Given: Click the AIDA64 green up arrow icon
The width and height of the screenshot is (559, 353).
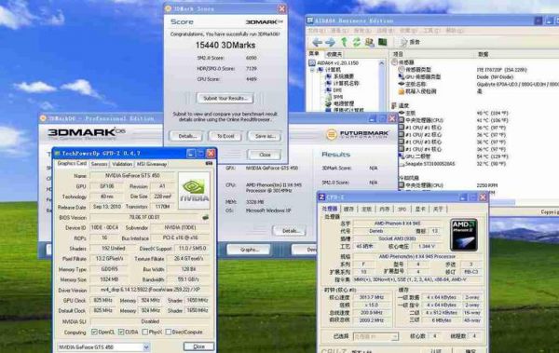Looking at the screenshot, I should [x=344, y=42].
